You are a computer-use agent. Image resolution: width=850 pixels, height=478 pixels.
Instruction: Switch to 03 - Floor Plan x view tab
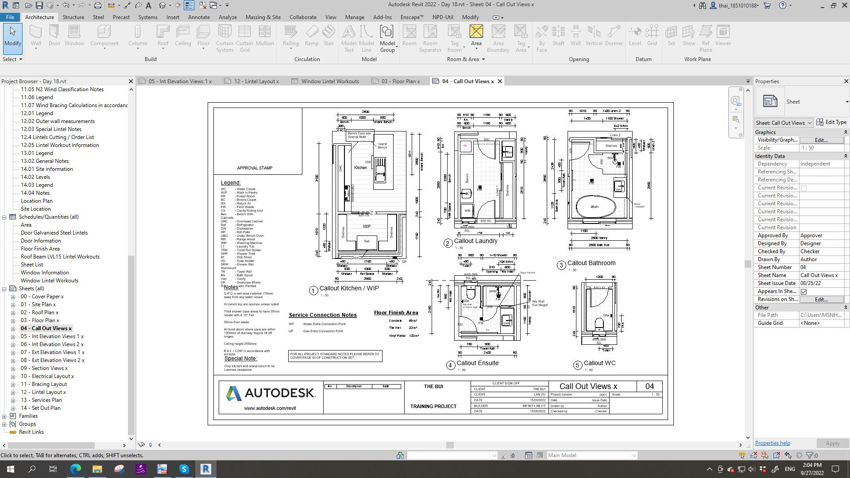(400, 81)
